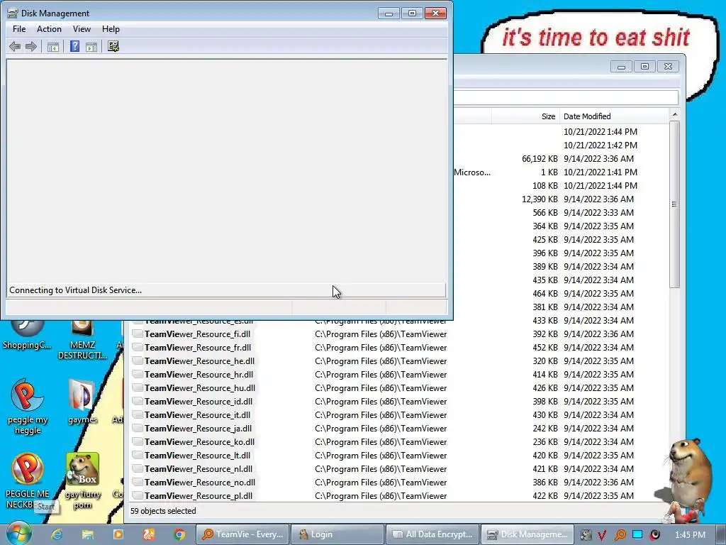Image resolution: width=726 pixels, height=545 pixels.
Task: Click the vertical scrollbar thumb in file list
Action: (675, 204)
